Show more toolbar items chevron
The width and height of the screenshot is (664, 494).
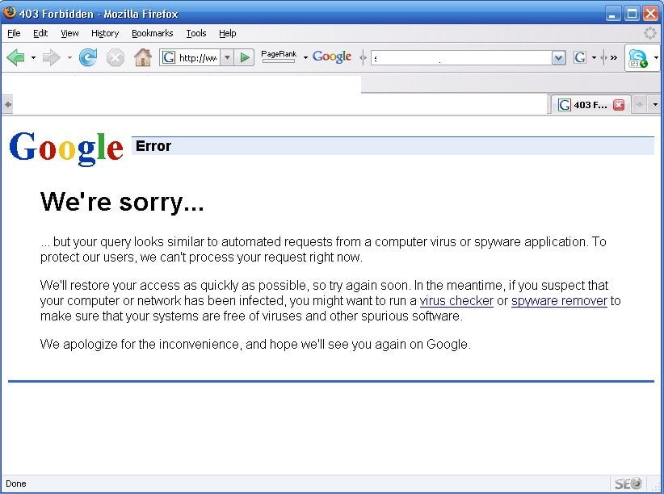614,57
